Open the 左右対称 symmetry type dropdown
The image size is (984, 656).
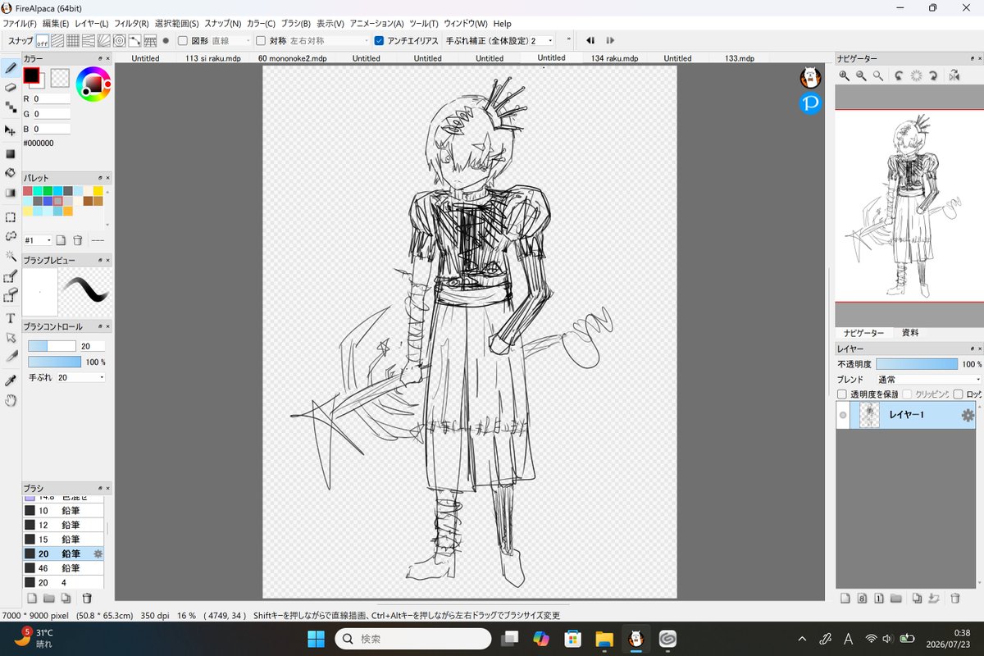pyautogui.click(x=329, y=40)
